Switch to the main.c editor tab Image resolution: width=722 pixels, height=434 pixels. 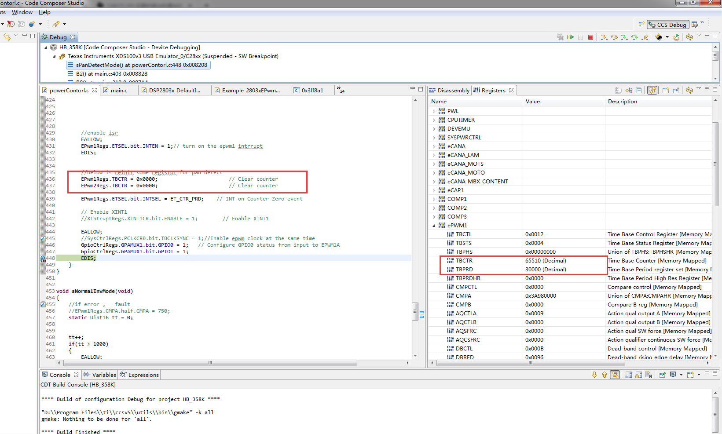119,90
